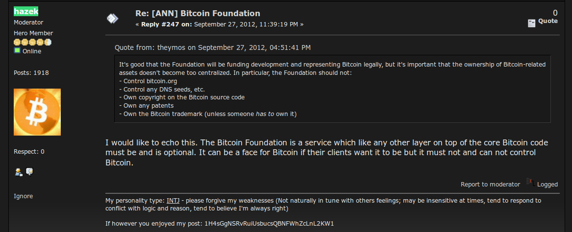Open hazek's user profile link
Screen dimensions: 572x232
[x=26, y=12]
